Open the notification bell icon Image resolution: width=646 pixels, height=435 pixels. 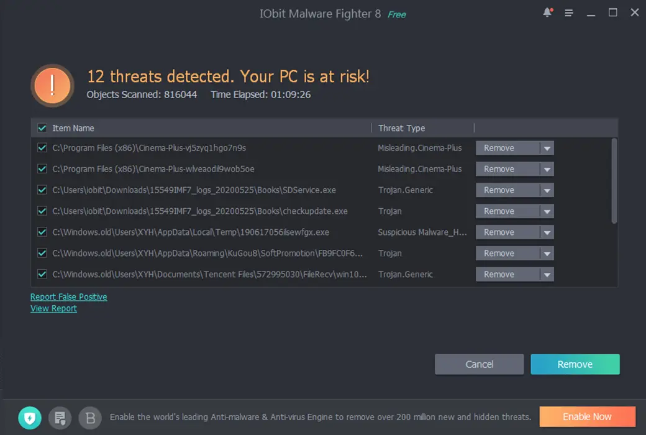(547, 12)
